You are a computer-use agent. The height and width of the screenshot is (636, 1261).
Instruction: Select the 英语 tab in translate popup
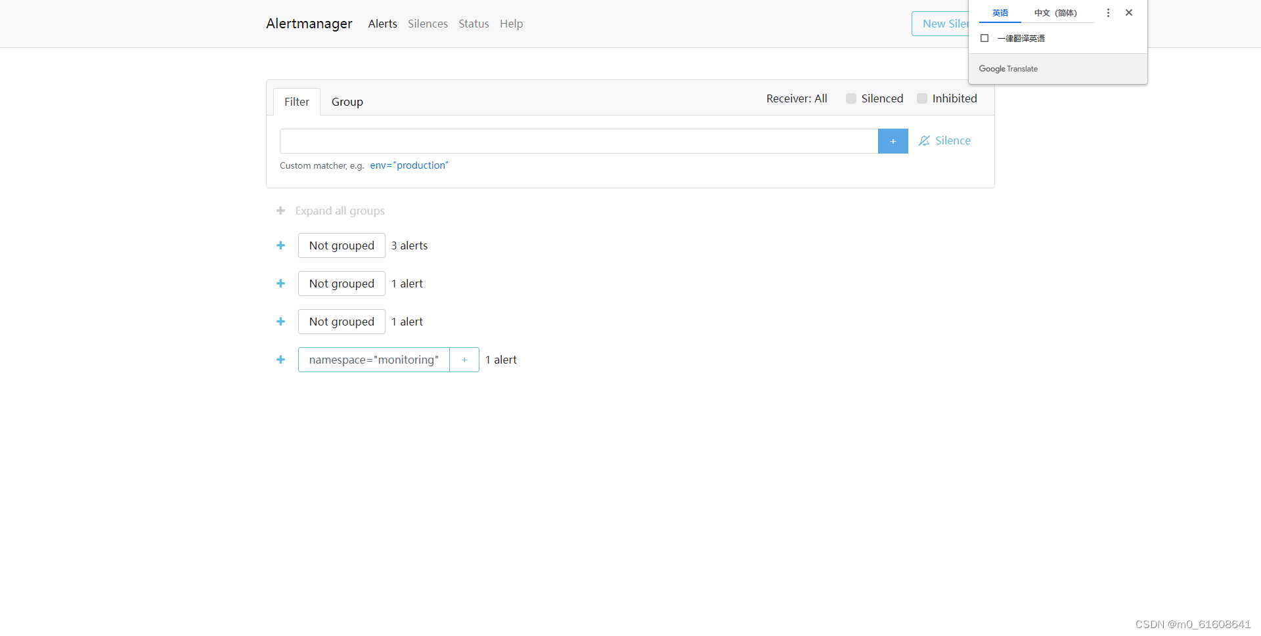click(1000, 13)
